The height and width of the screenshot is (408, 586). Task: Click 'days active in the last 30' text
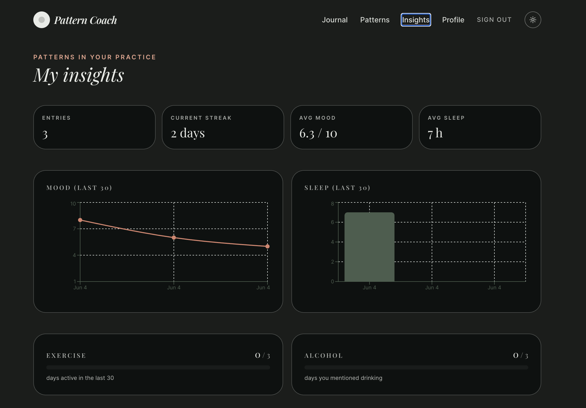point(80,378)
